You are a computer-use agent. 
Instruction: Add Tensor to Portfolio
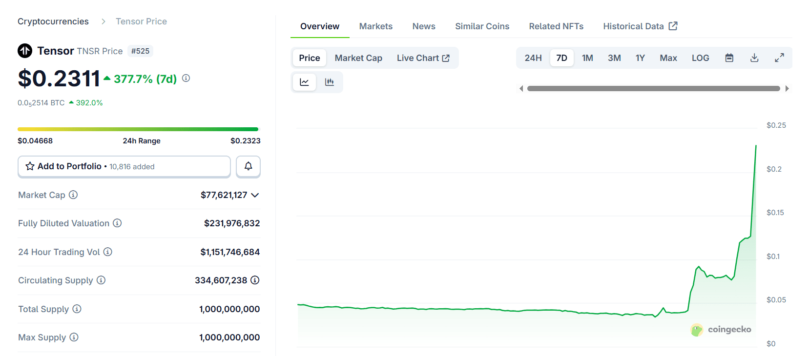(124, 166)
